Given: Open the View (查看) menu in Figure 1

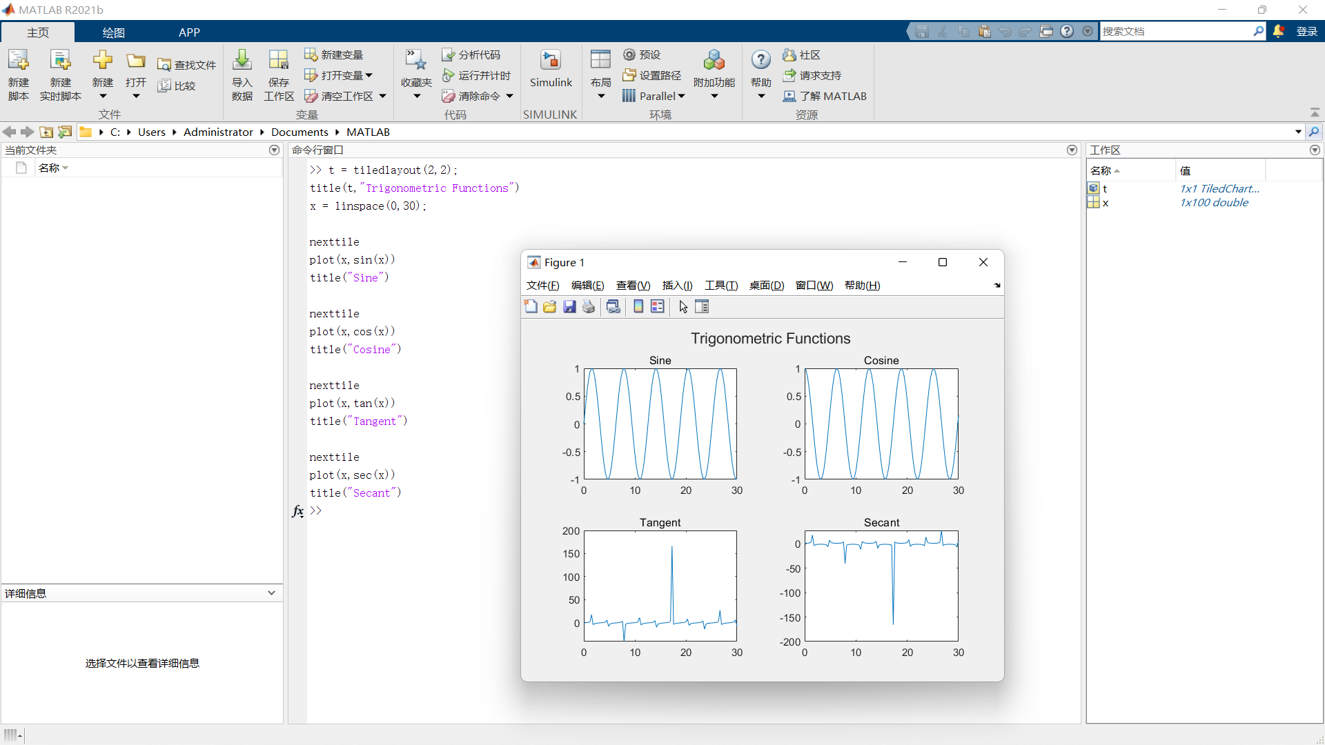Looking at the screenshot, I should [x=633, y=286].
